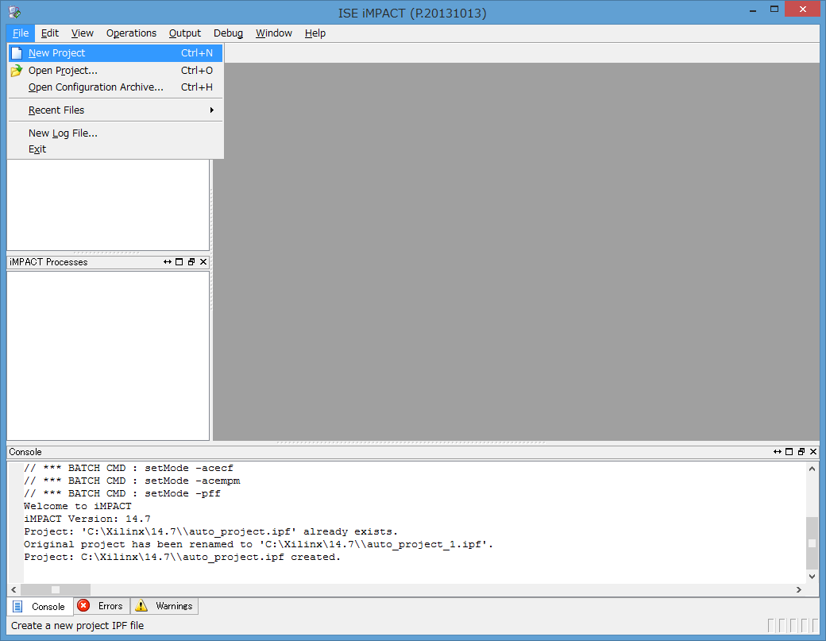The width and height of the screenshot is (826, 641).
Task: Toggle width of the Console panel
Action: [777, 452]
